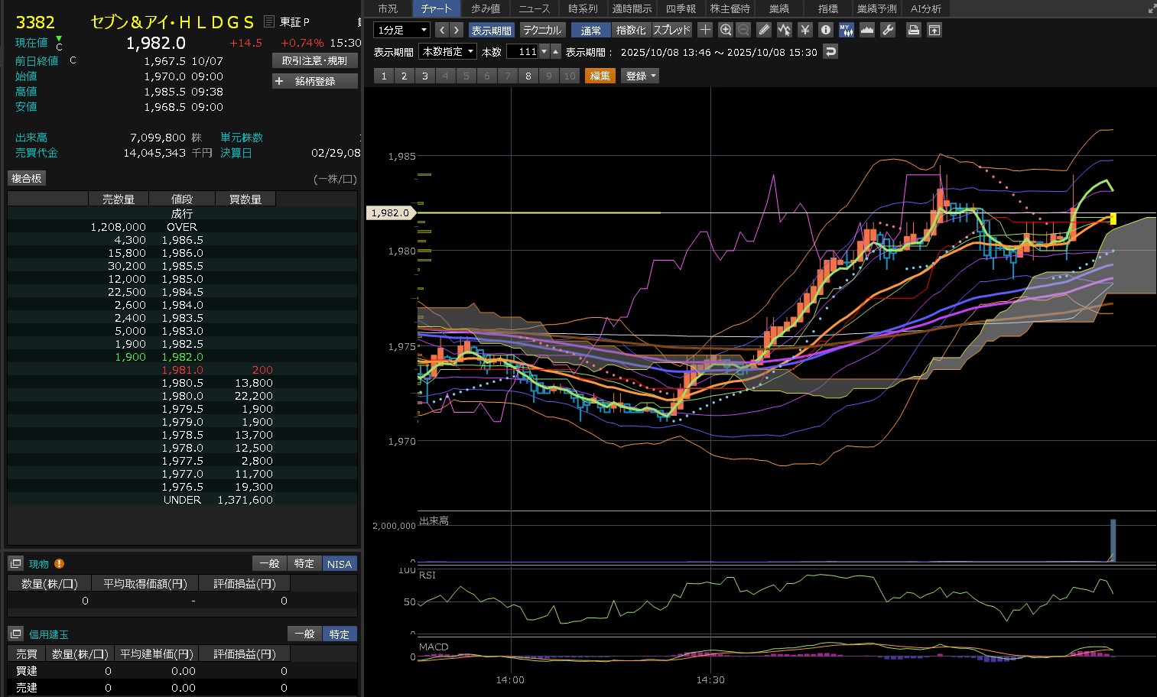Select 一般 account in 信用建玉 section
The width and height of the screenshot is (1157, 697).
point(304,634)
